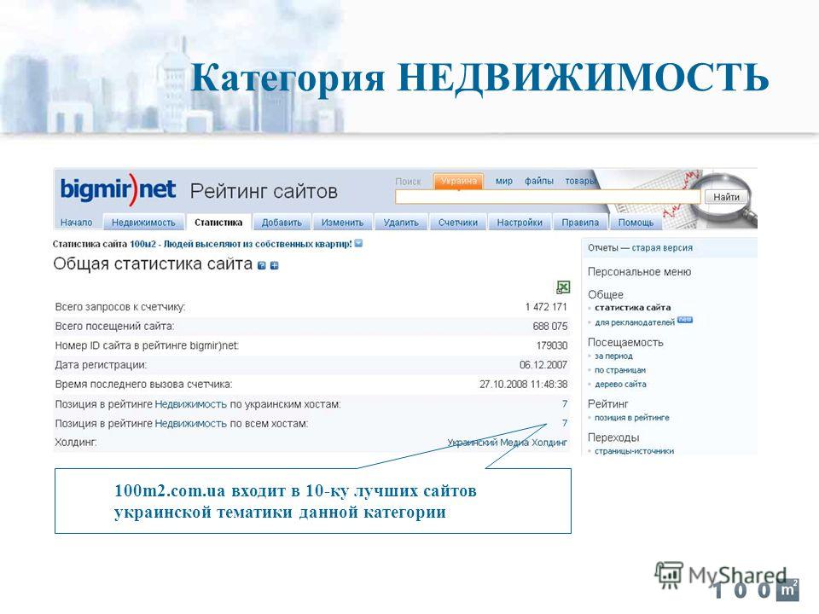
Task: Click position 7 for украинским хостам
Action: point(565,403)
